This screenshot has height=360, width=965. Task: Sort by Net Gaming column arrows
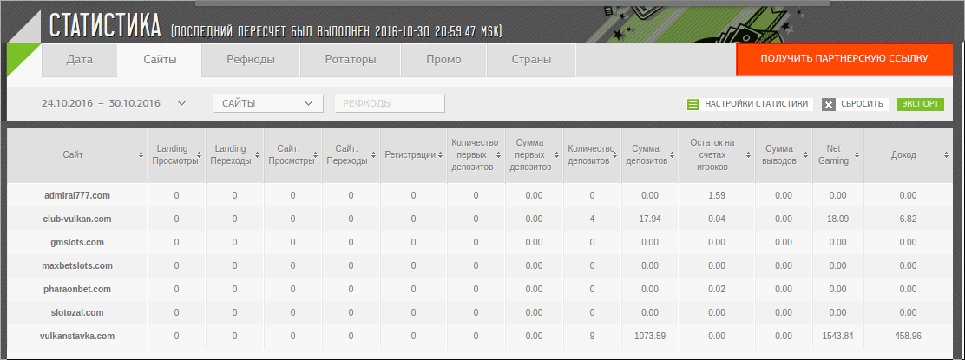pyautogui.click(x=858, y=155)
